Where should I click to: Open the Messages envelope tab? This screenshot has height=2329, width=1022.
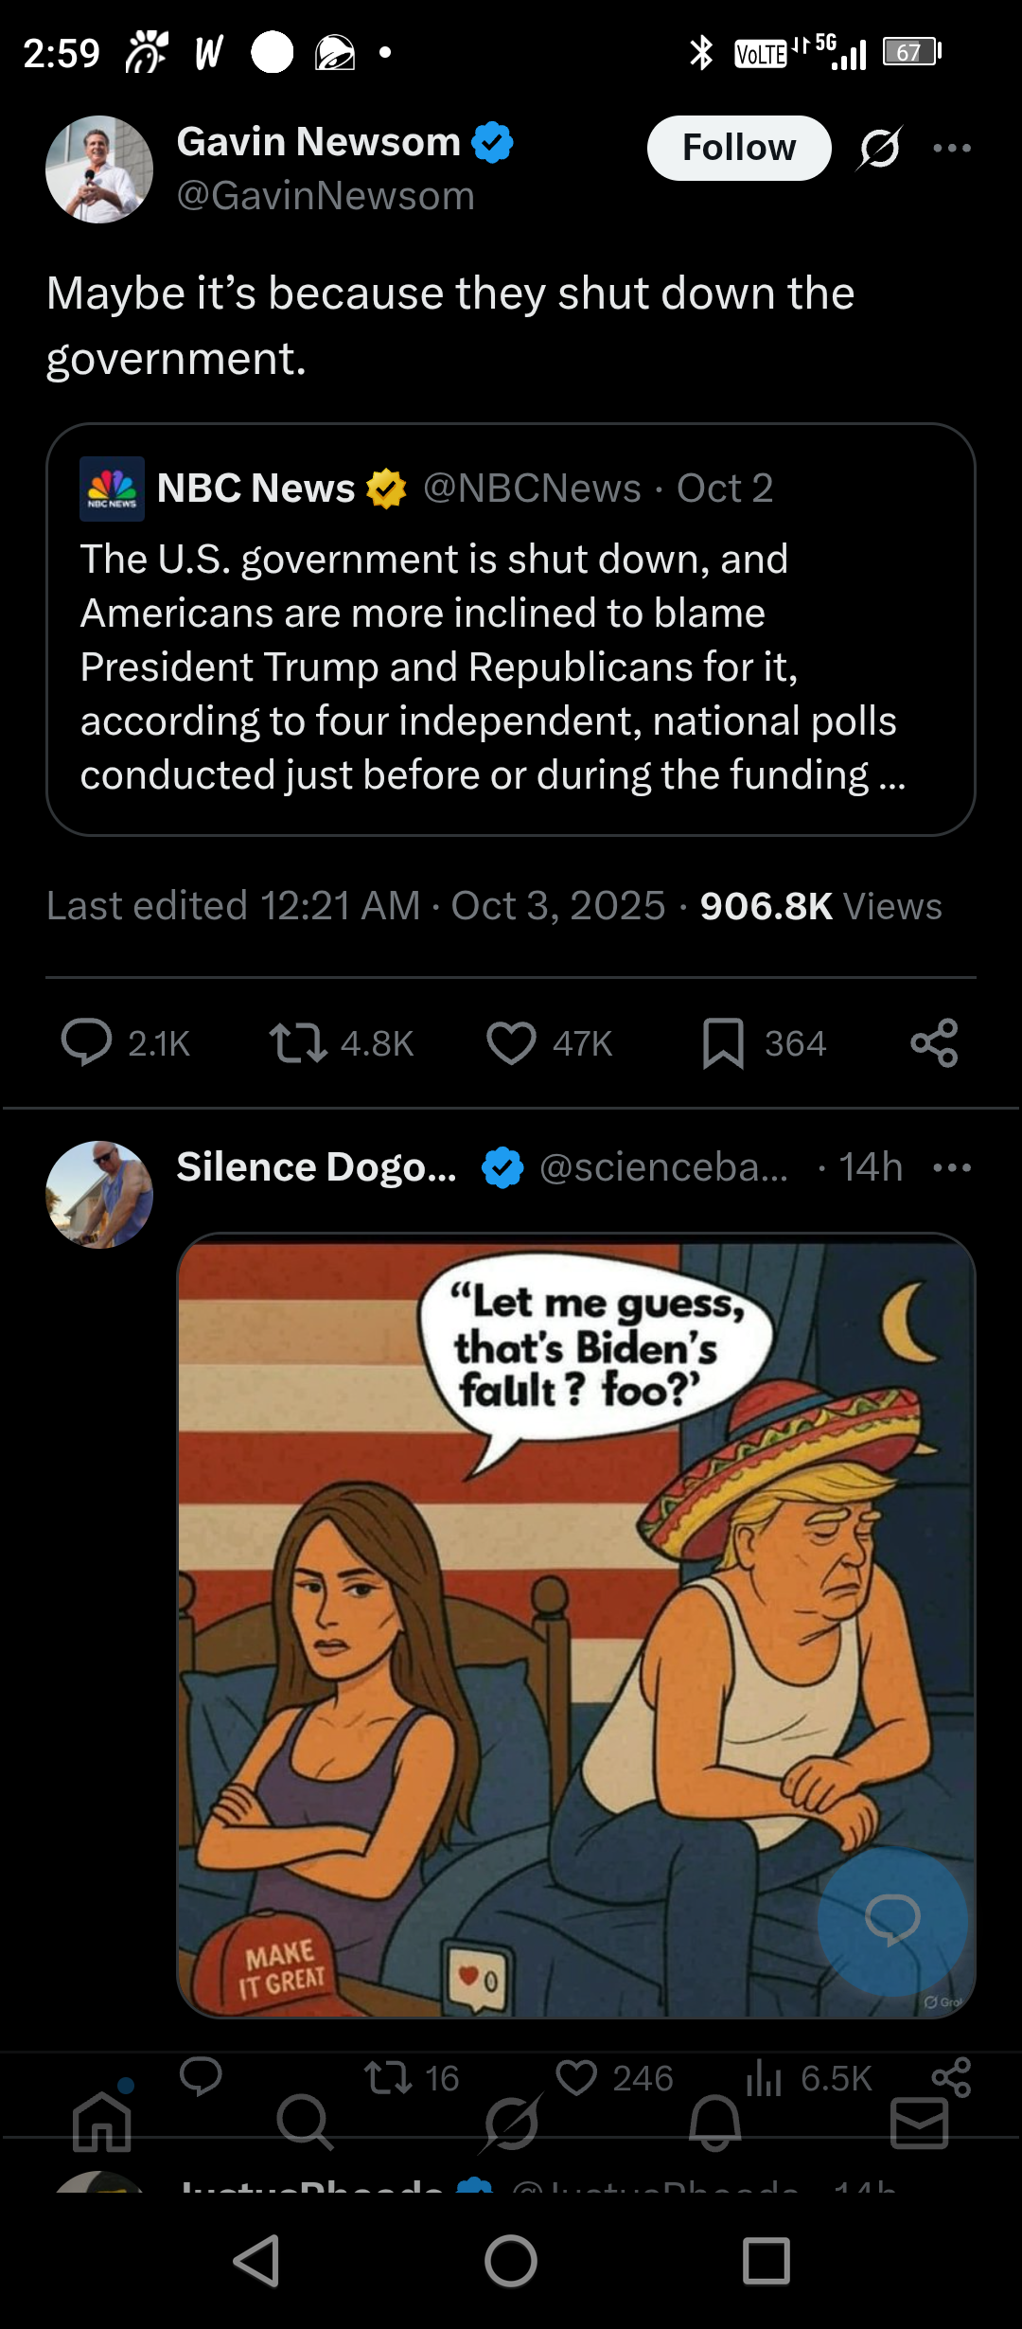[919, 2123]
